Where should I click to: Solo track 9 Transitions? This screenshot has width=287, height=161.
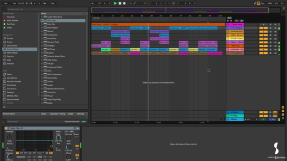tap(270, 53)
